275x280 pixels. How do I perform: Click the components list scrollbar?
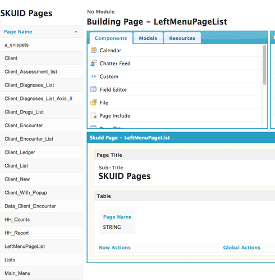(x=264, y=65)
